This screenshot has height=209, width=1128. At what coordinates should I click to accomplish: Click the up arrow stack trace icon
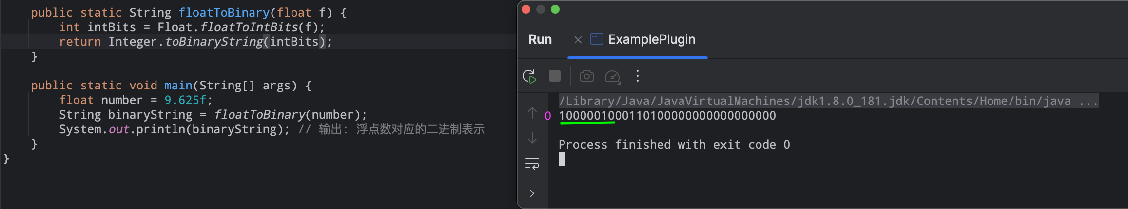pos(532,113)
